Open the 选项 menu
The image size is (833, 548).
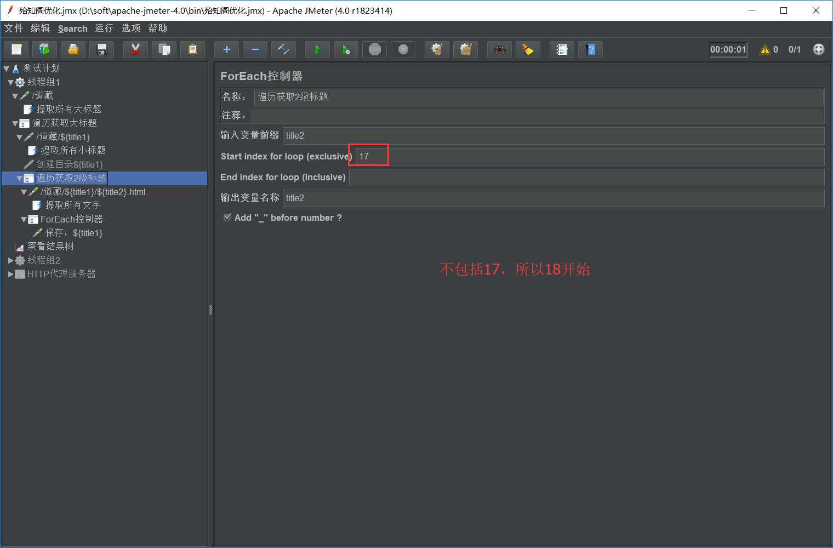(131, 28)
